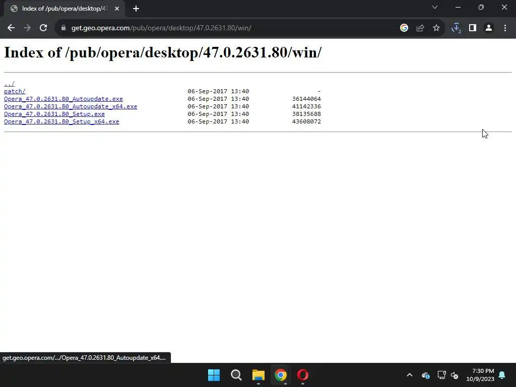Viewport: 516px width, 387px height.
Task: Download Opera_47.0.2631.80_Autoupdate_x64.exe
Action: click(71, 106)
